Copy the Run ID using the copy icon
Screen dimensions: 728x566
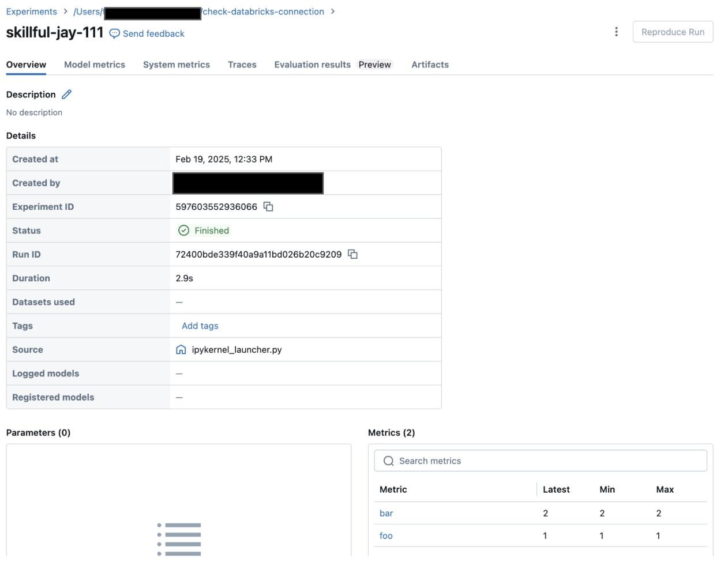(352, 254)
